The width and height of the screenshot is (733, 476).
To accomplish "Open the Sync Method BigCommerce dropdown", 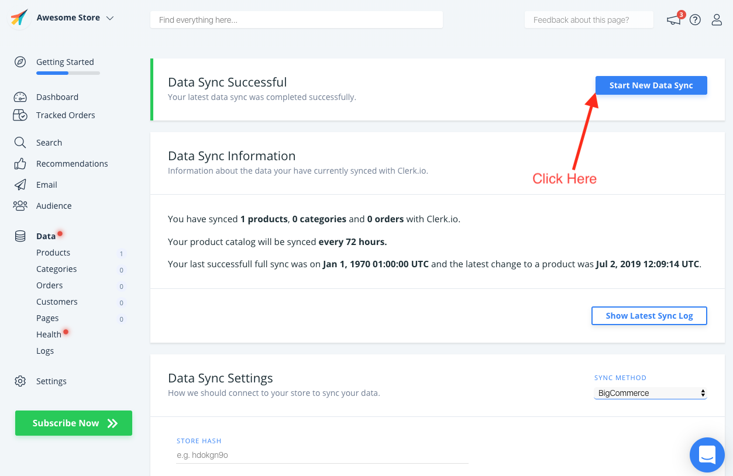I will click(x=651, y=393).
